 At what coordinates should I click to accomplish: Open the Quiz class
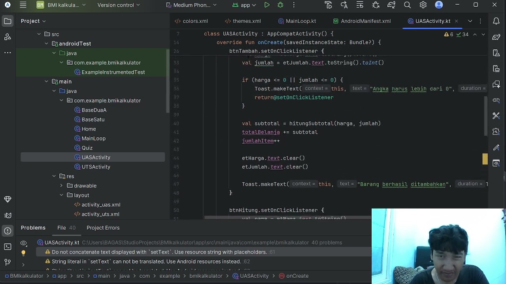click(x=83, y=148)
